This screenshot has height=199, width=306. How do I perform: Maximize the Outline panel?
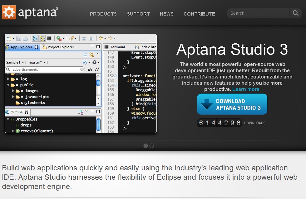coord(98,111)
